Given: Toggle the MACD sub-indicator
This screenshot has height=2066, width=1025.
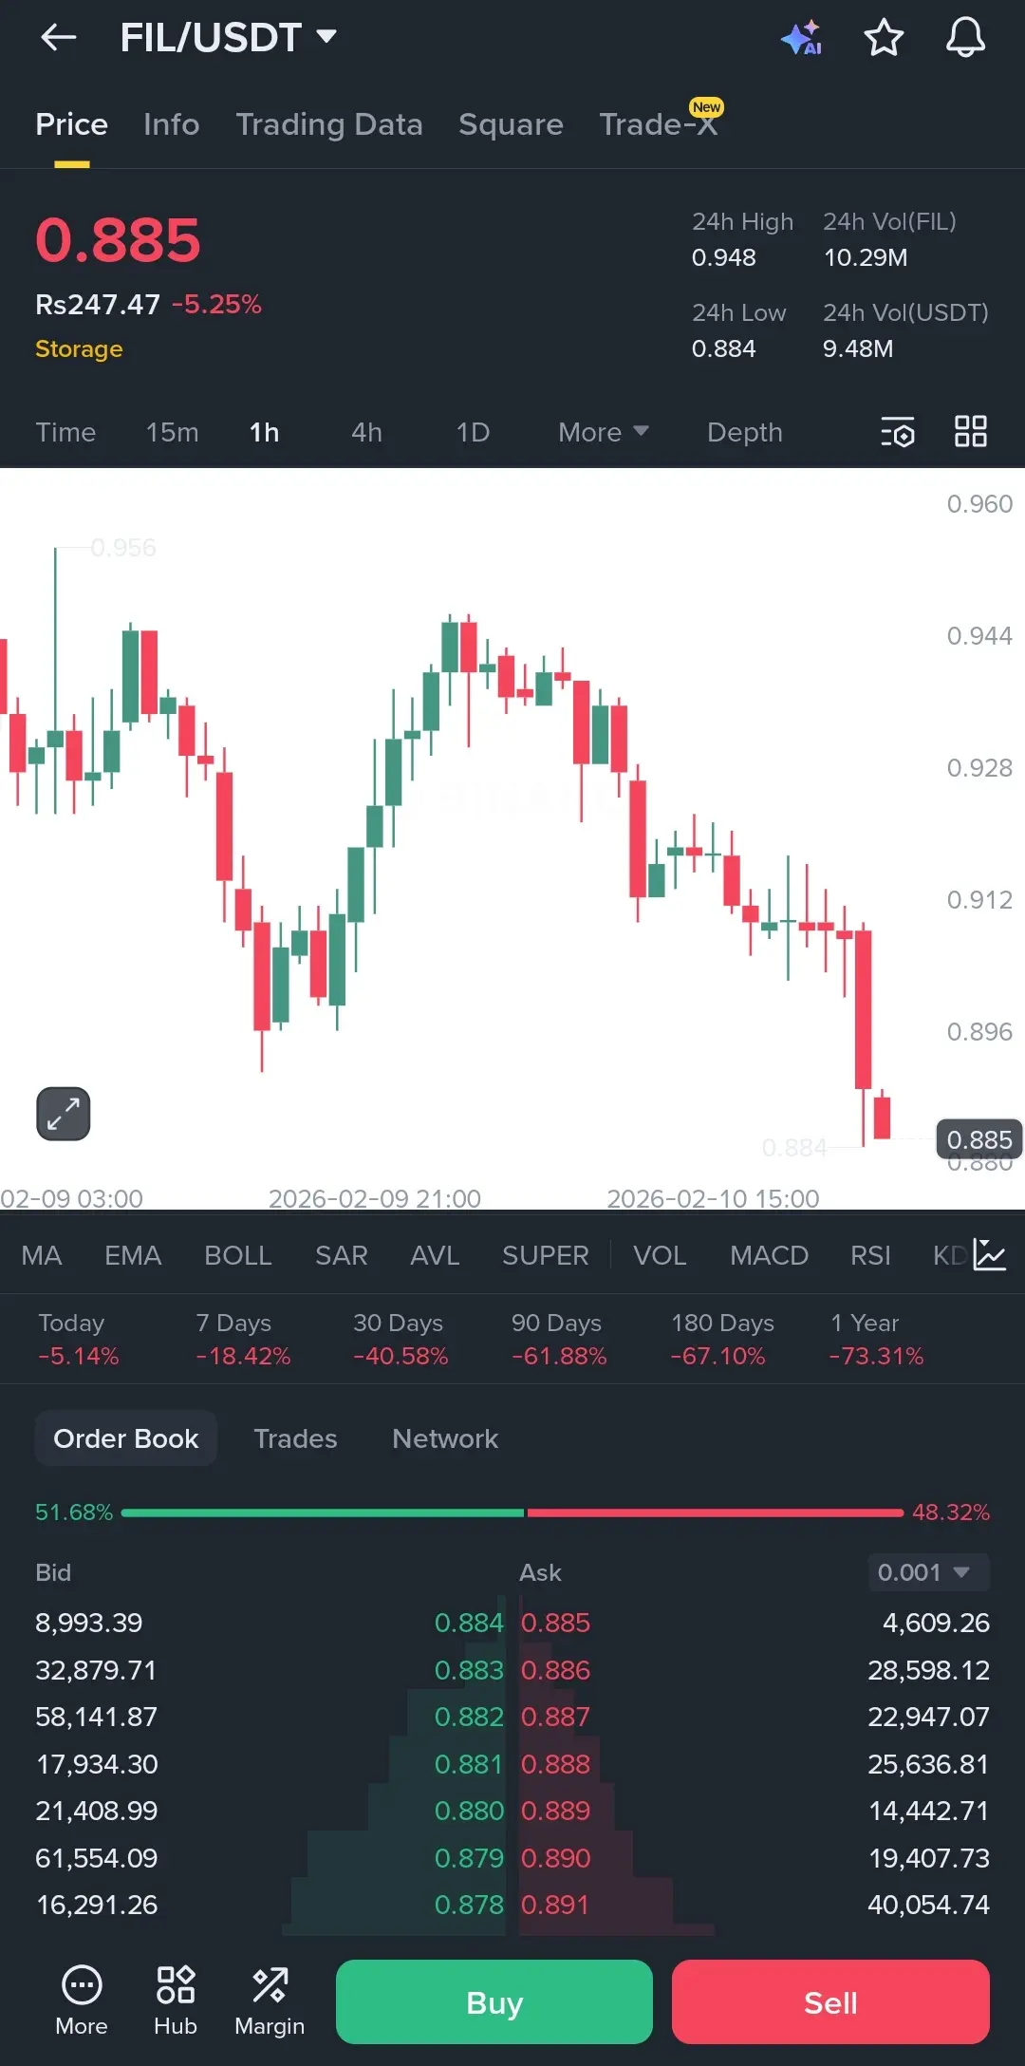Looking at the screenshot, I should tap(769, 1255).
